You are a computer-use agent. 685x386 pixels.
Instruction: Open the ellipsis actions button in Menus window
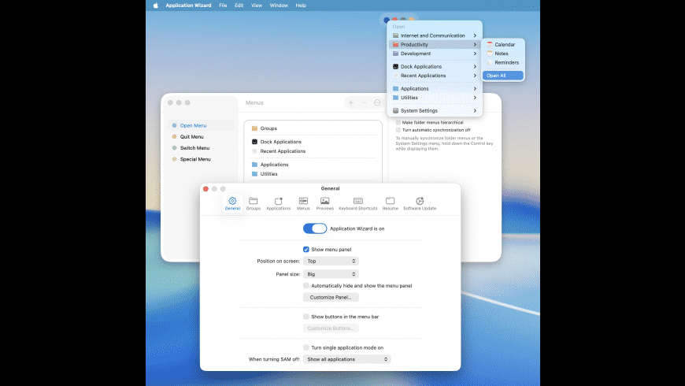(x=377, y=102)
